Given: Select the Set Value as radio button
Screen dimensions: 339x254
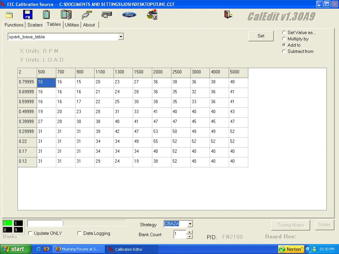Looking at the screenshot, I should point(284,32).
